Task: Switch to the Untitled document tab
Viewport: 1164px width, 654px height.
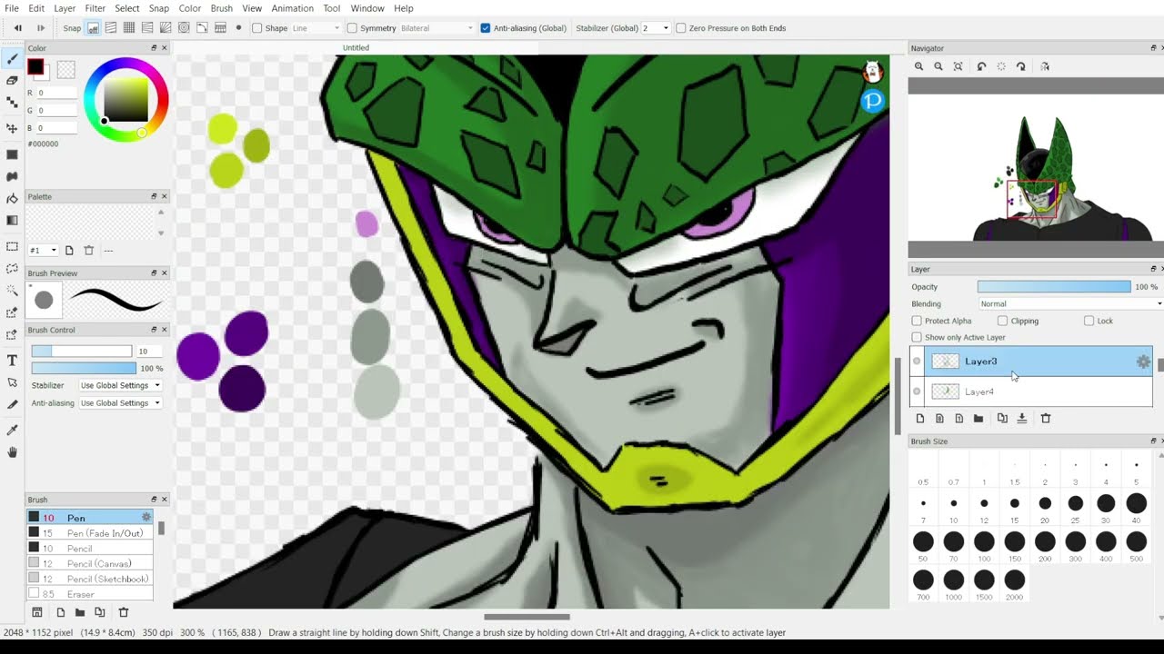Action: 356,47
